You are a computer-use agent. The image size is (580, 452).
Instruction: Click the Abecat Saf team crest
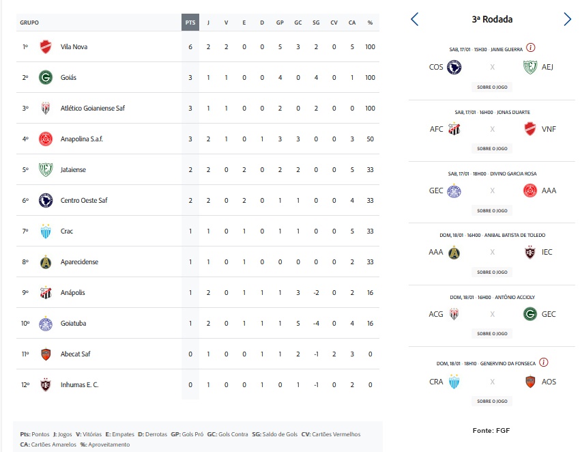(x=46, y=354)
